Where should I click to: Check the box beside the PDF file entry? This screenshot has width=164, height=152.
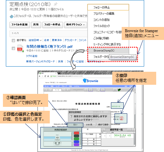click(13, 48)
